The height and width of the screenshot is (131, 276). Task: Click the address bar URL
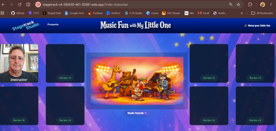pyautogui.click(x=85, y=4)
